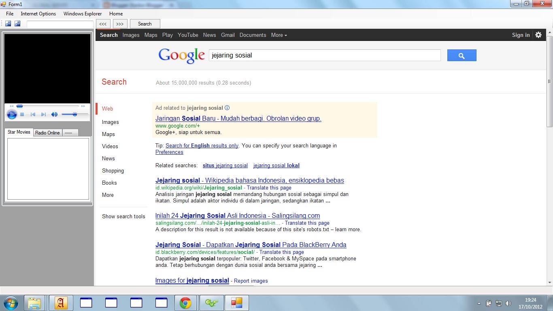Play media with the round blue play button
Viewport: 553px width, 311px height.
point(12,115)
